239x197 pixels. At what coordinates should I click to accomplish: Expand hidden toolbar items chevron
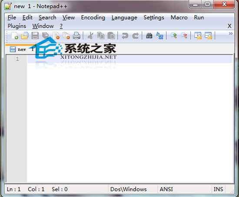click(231, 33)
